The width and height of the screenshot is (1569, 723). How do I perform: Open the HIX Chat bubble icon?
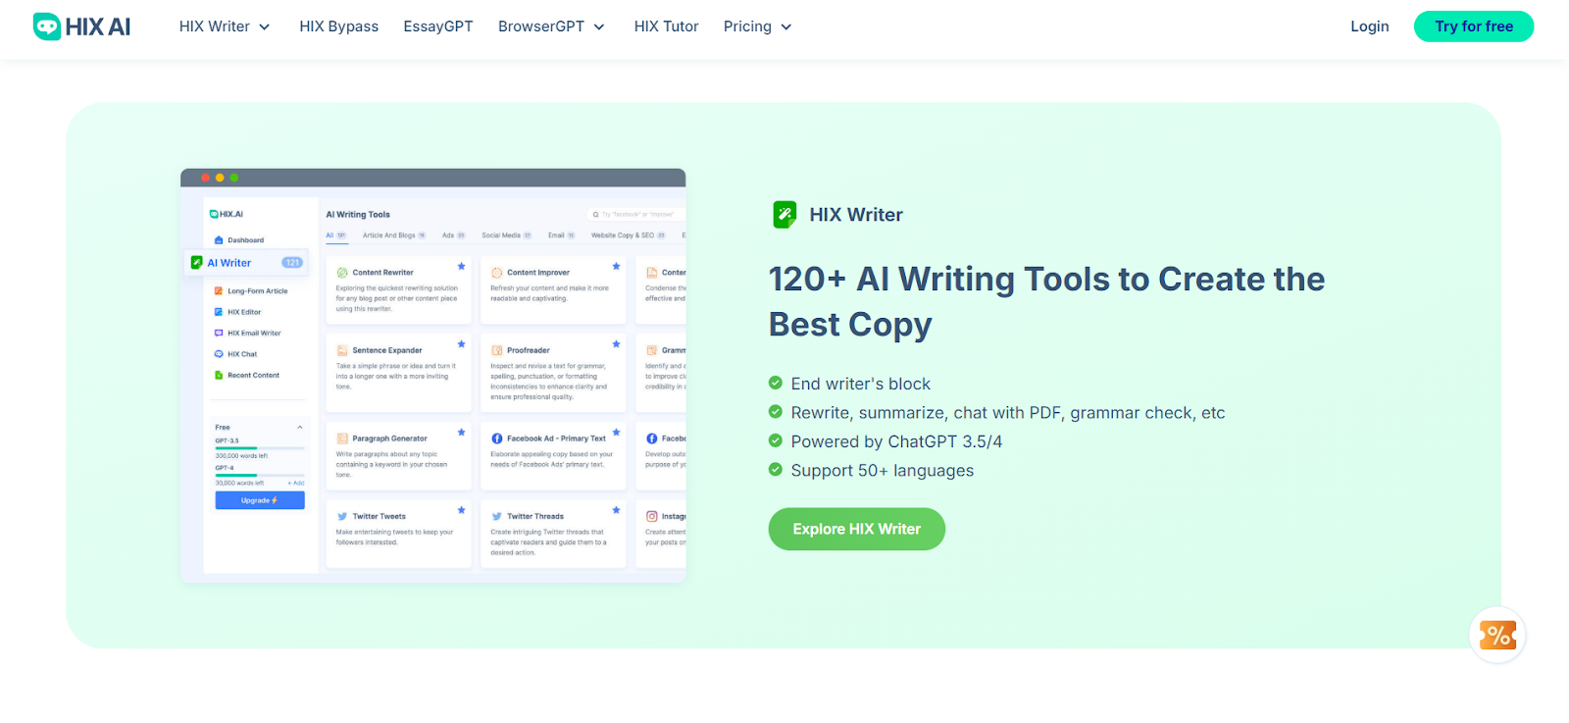219,354
